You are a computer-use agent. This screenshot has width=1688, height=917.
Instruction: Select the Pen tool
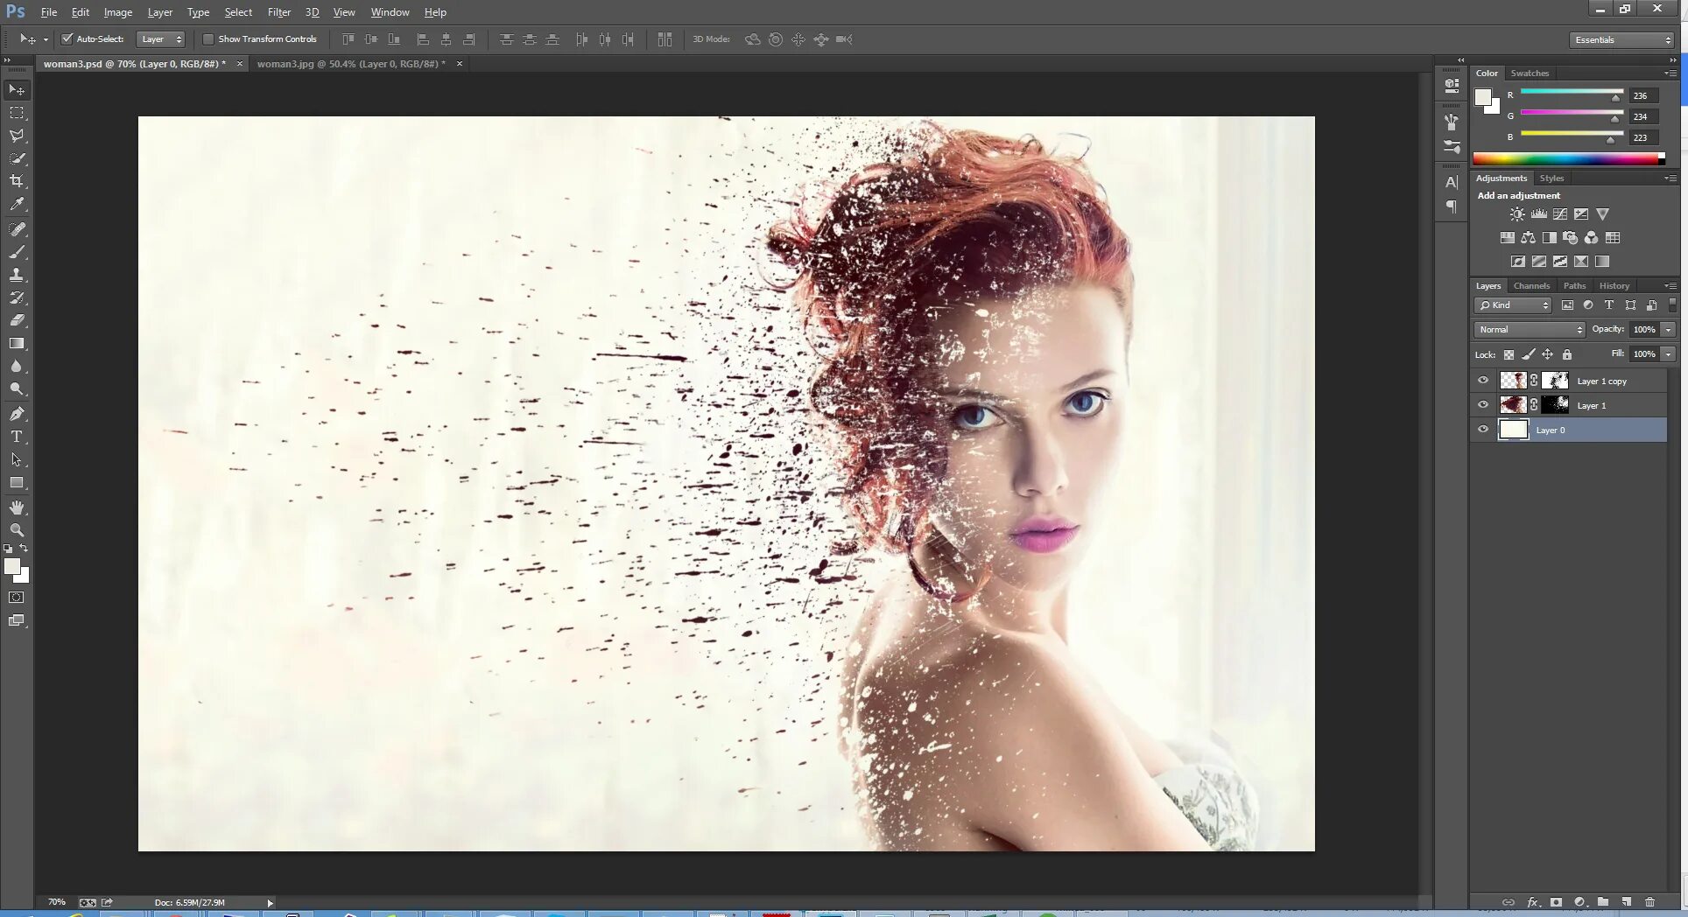click(x=17, y=414)
